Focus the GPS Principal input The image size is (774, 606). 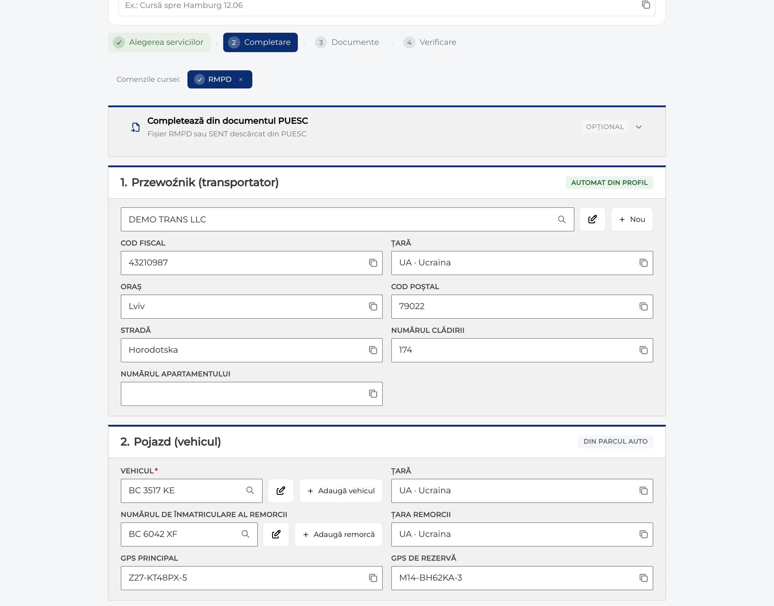251,578
